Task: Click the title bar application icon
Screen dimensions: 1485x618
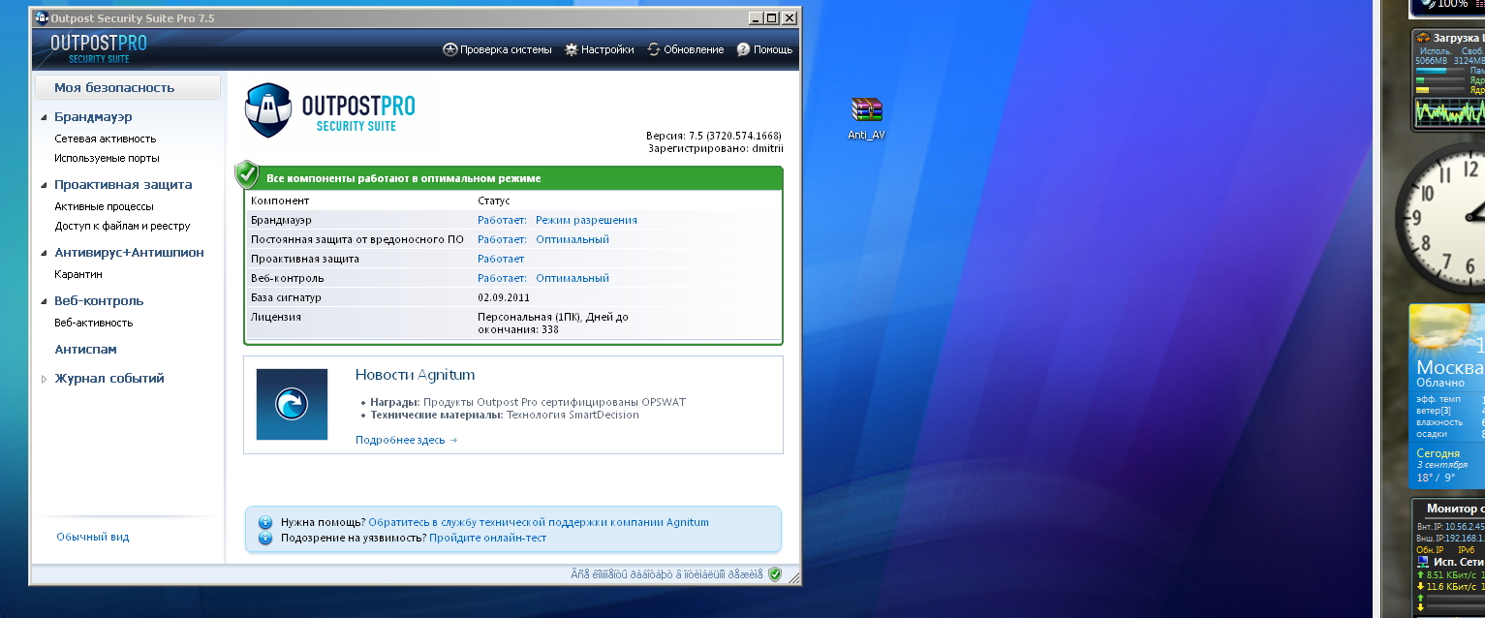Action: pyautogui.click(x=41, y=17)
